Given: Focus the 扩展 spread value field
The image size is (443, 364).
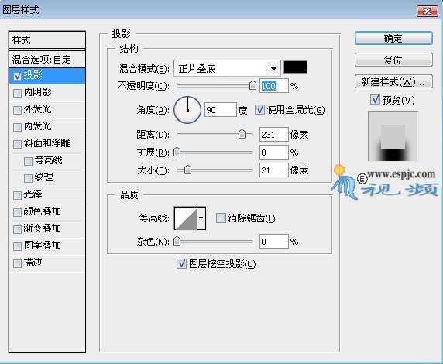Looking at the screenshot, I should [273, 153].
